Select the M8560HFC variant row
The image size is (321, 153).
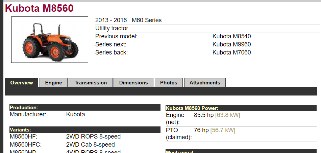tap(85, 145)
